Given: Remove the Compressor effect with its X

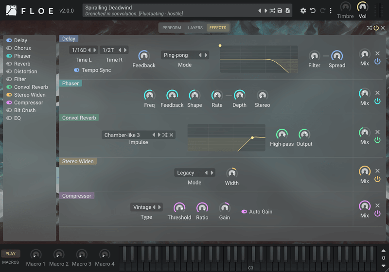Looking at the screenshot, I should 377,205.
